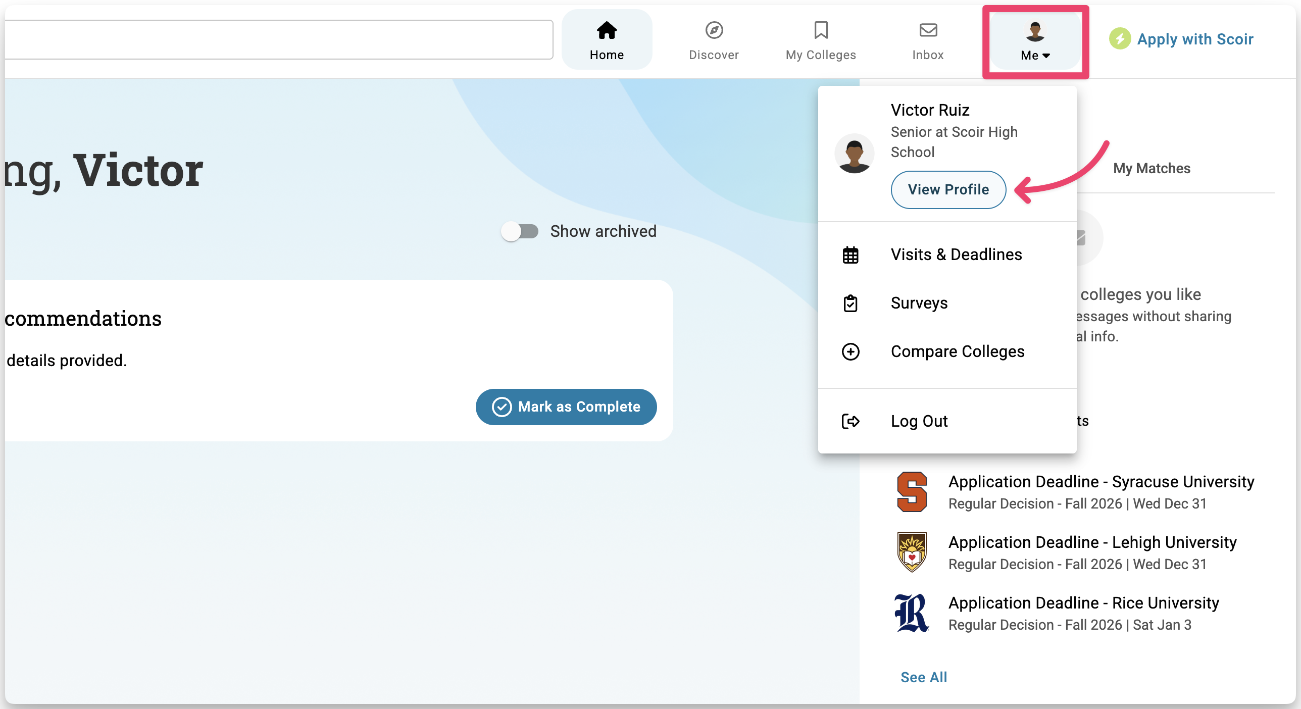The height and width of the screenshot is (709, 1301).
Task: Select Surveys from the menu
Action: click(919, 303)
